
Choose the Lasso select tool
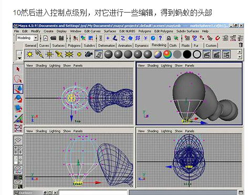coord(18,79)
